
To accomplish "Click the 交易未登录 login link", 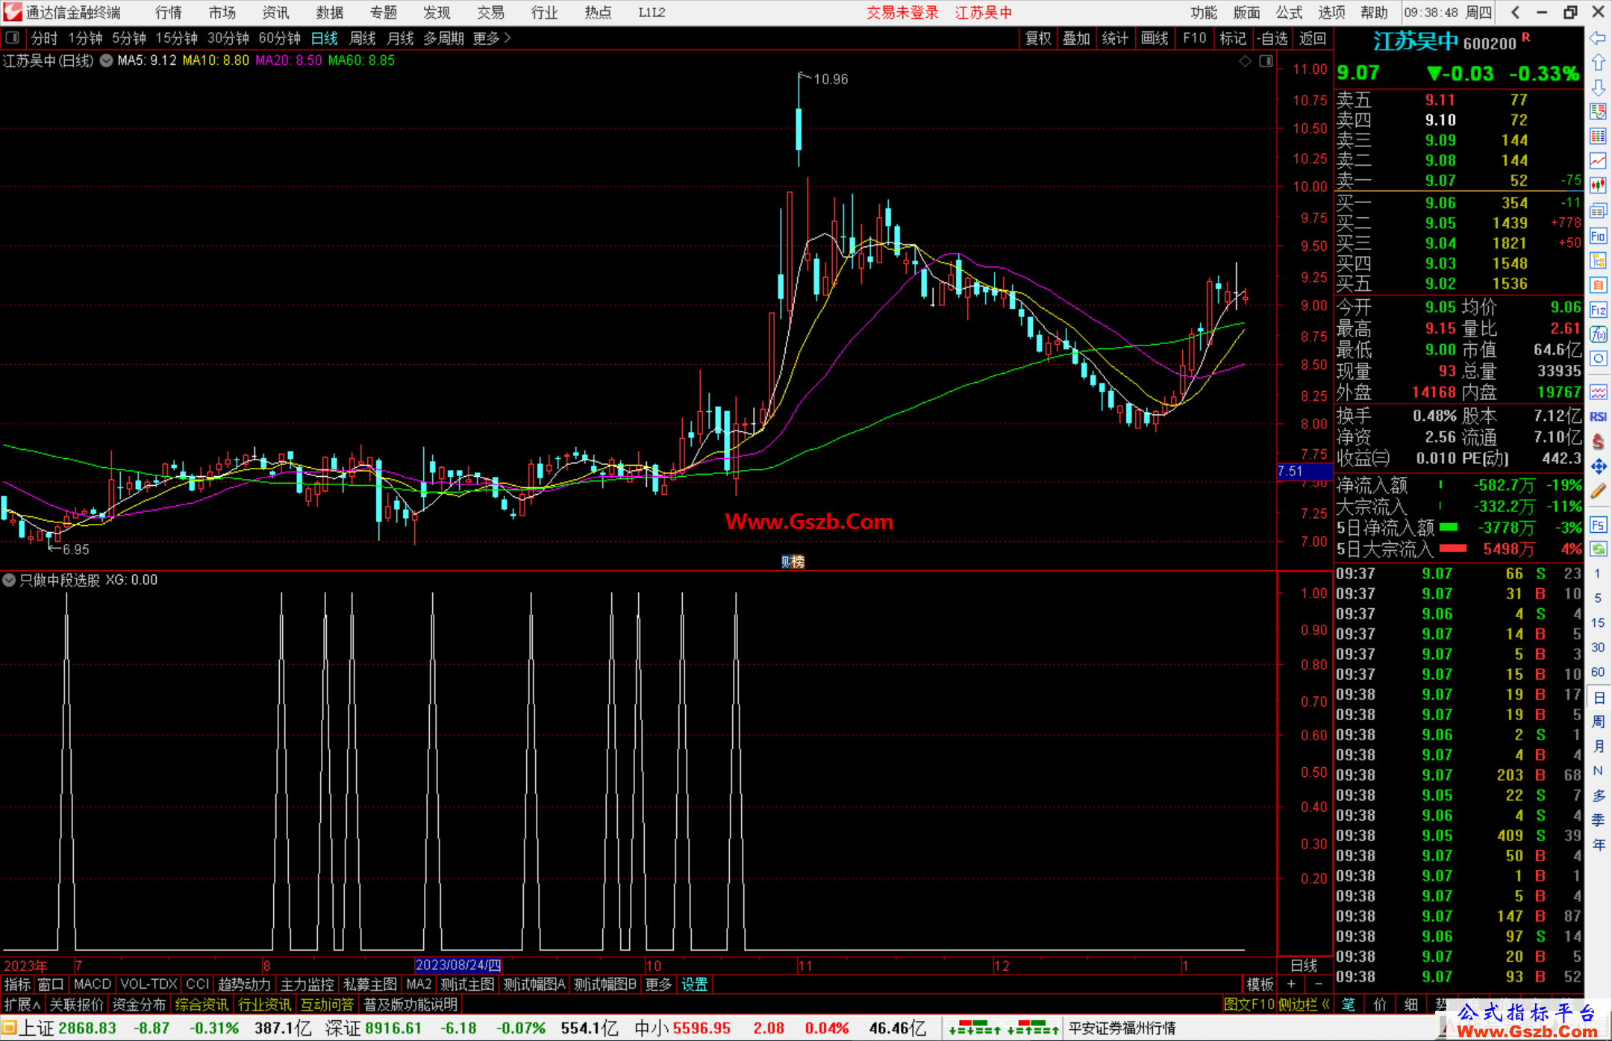I will tap(903, 13).
